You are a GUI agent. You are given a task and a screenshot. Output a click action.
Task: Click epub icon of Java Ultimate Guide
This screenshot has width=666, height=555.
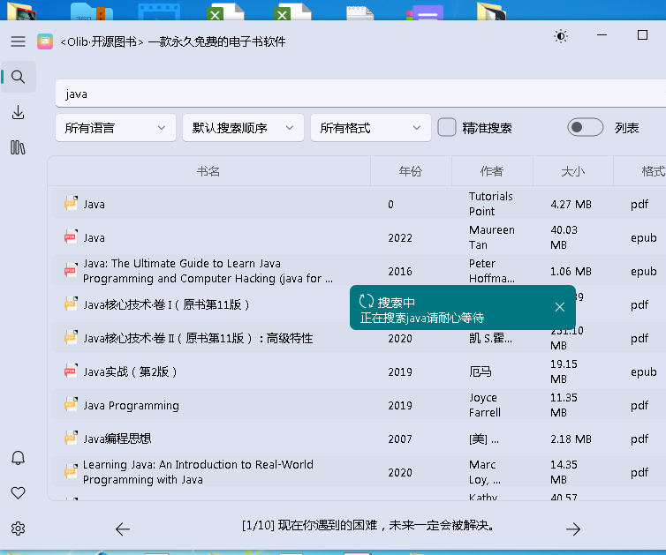click(x=71, y=270)
